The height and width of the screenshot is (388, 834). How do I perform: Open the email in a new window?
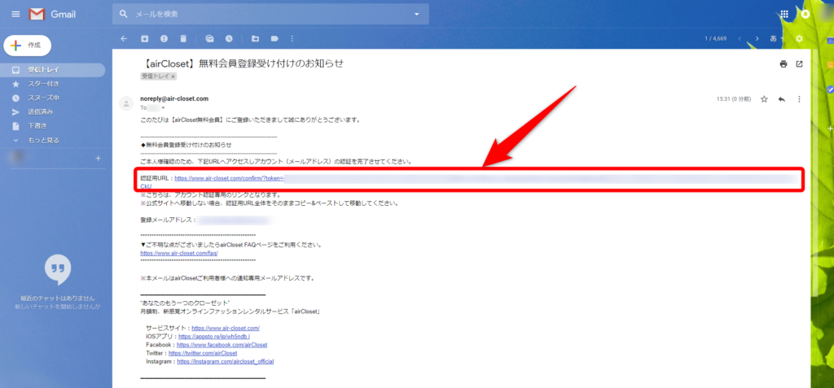(799, 64)
